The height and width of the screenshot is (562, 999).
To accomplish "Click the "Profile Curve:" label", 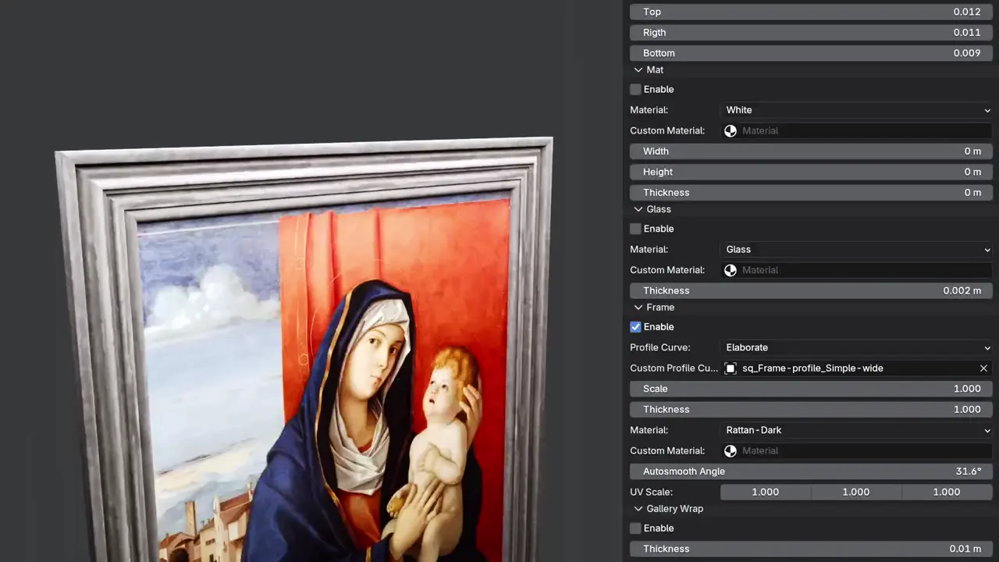I will pos(660,347).
